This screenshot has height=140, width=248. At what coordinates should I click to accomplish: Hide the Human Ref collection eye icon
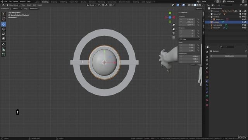243,14
